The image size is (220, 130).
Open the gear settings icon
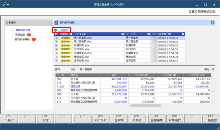tap(212, 23)
